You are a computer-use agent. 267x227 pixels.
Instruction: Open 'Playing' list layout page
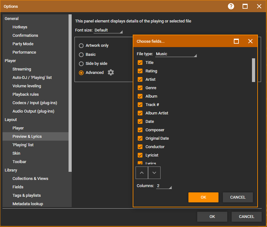click(x=23, y=145)
